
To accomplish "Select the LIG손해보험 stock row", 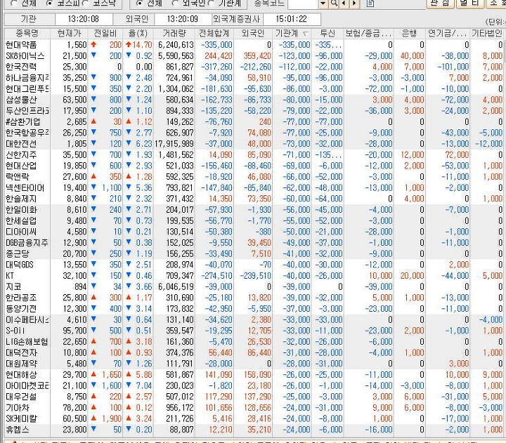I will (x=253, y=341).
